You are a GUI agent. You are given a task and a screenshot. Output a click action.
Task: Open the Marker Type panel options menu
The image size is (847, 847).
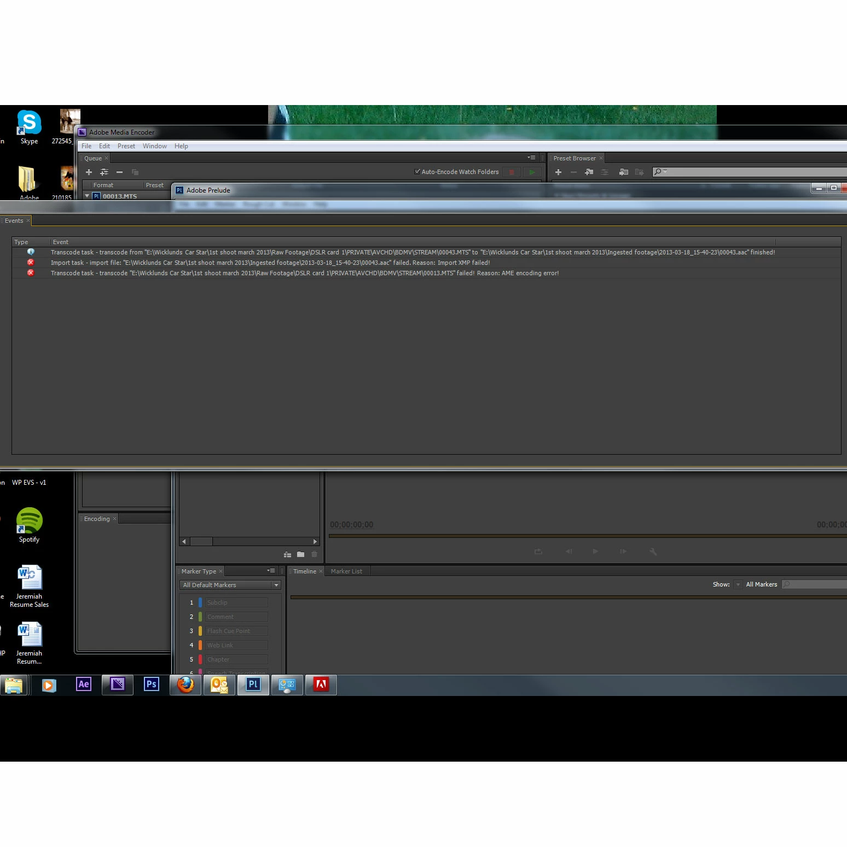tap(271, 571)
